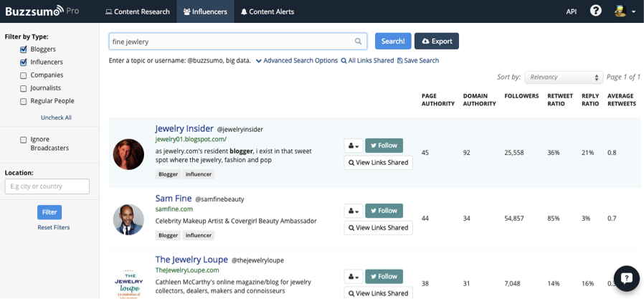Toggle the Influencers filter checkbox
This screenshot has height=299, width=644.
pyautogui.click(x=24, y=62)
